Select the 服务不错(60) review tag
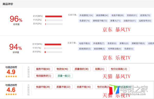This screenshot has height=99, width=154. click(43, 69)
